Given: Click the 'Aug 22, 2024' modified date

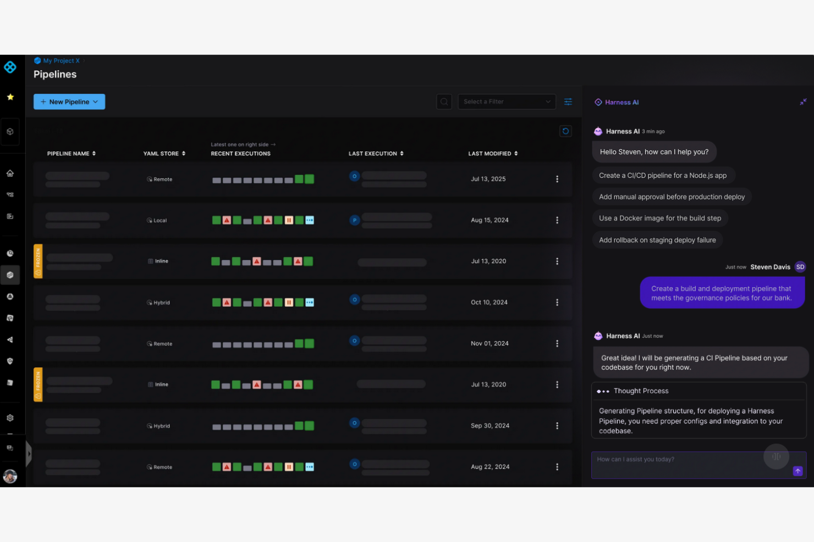Looking at the screenshot, I should coord(490,467).
